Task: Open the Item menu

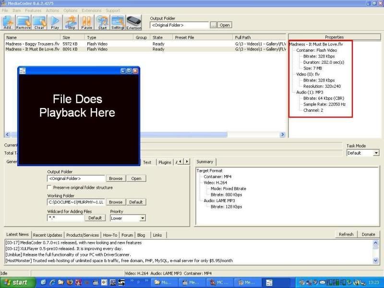Action: pos(17,11)
